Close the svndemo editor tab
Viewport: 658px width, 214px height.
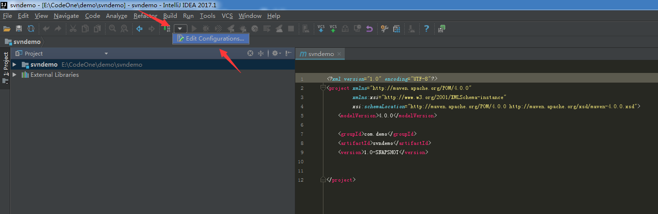tap(339, 54)
